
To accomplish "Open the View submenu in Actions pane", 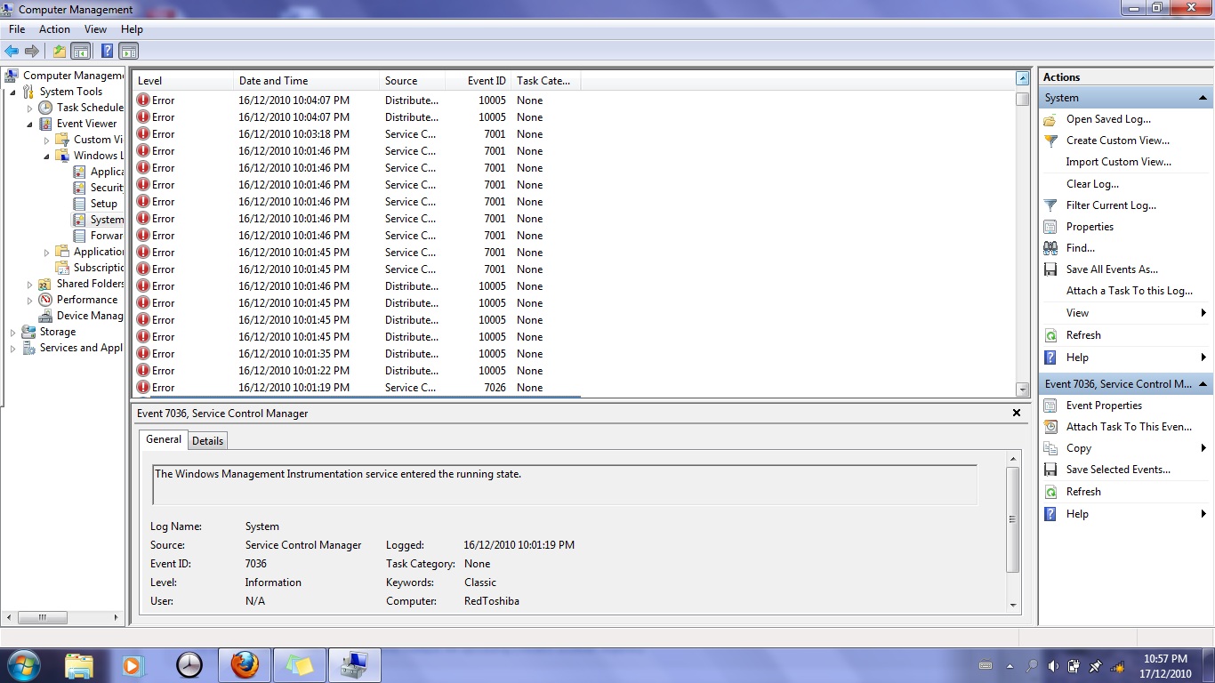I will pos(1125,313).
